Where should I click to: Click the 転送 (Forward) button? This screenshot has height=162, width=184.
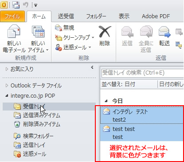coord(164,36)
